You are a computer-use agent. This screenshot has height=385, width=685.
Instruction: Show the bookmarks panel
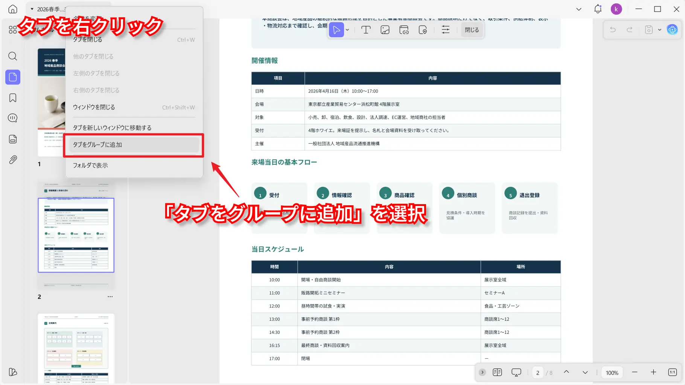tap(13, 98)
